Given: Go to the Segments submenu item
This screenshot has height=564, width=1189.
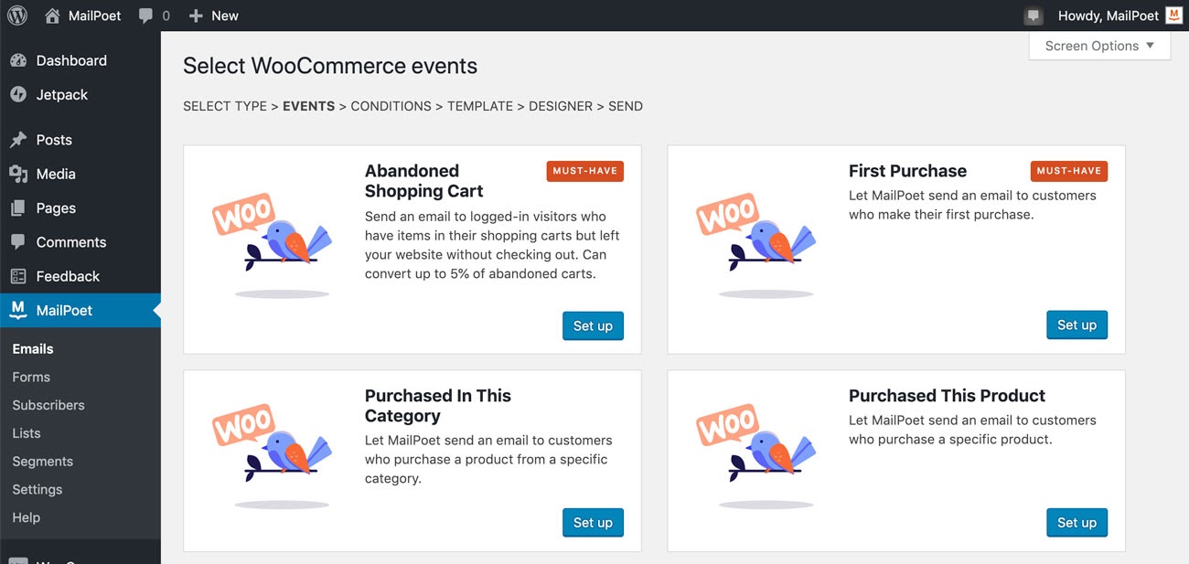Looking at the screenshot, I should pyautogui.click(x=43, y=462).
